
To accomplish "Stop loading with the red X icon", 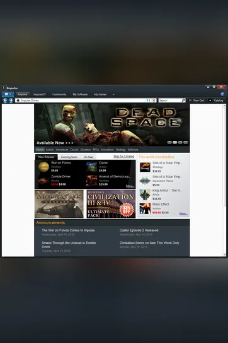I will pos(154,100).
